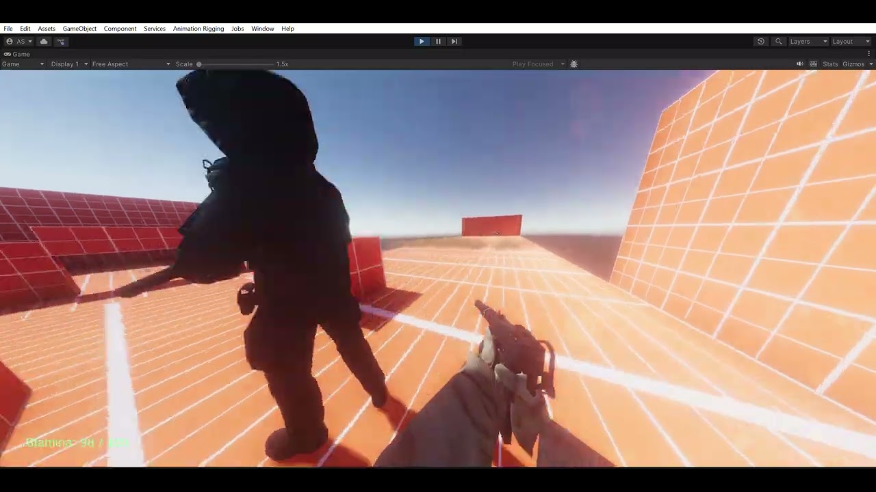The height and width of the screenshot is (492, 876).
Task: Open the Edit menu
Action: click(x=25, y=29)
